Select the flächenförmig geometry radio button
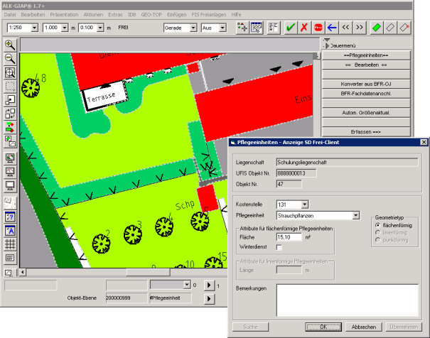The height and width of the screenshot is (338, 430). (377, 225)
